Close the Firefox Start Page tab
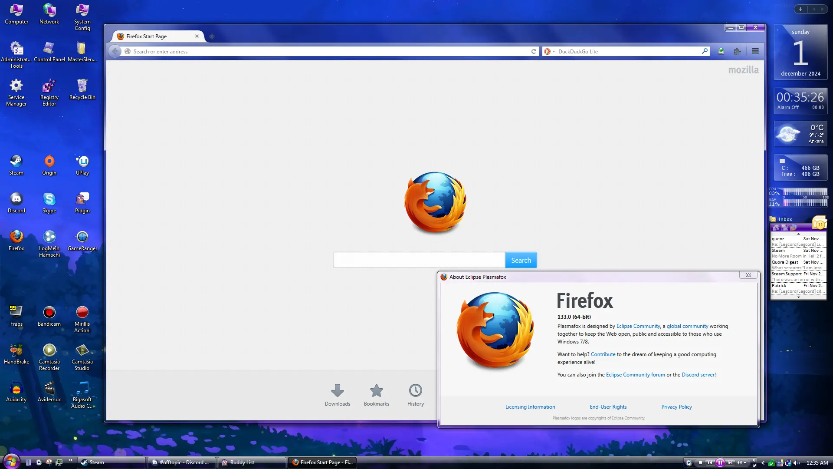Viewport: 833px width, 469px height. coord(197,36)
